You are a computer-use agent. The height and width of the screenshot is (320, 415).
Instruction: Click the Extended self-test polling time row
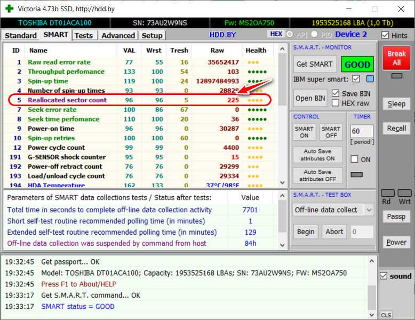coord(140,232)
